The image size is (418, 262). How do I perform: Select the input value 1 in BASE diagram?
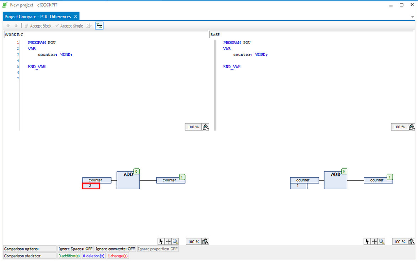point(298,186)
